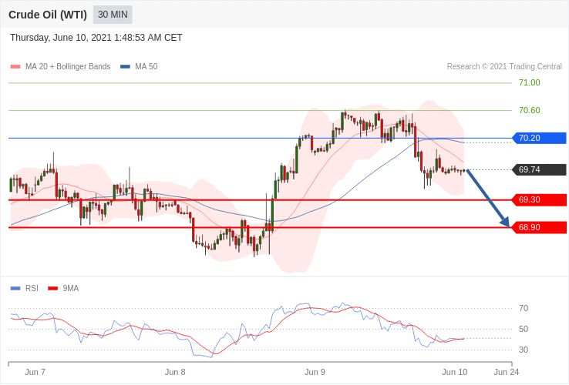This screenshot has width=569, height=385.
Task: Click the 70.60 price level label
Action: point(529,110)
